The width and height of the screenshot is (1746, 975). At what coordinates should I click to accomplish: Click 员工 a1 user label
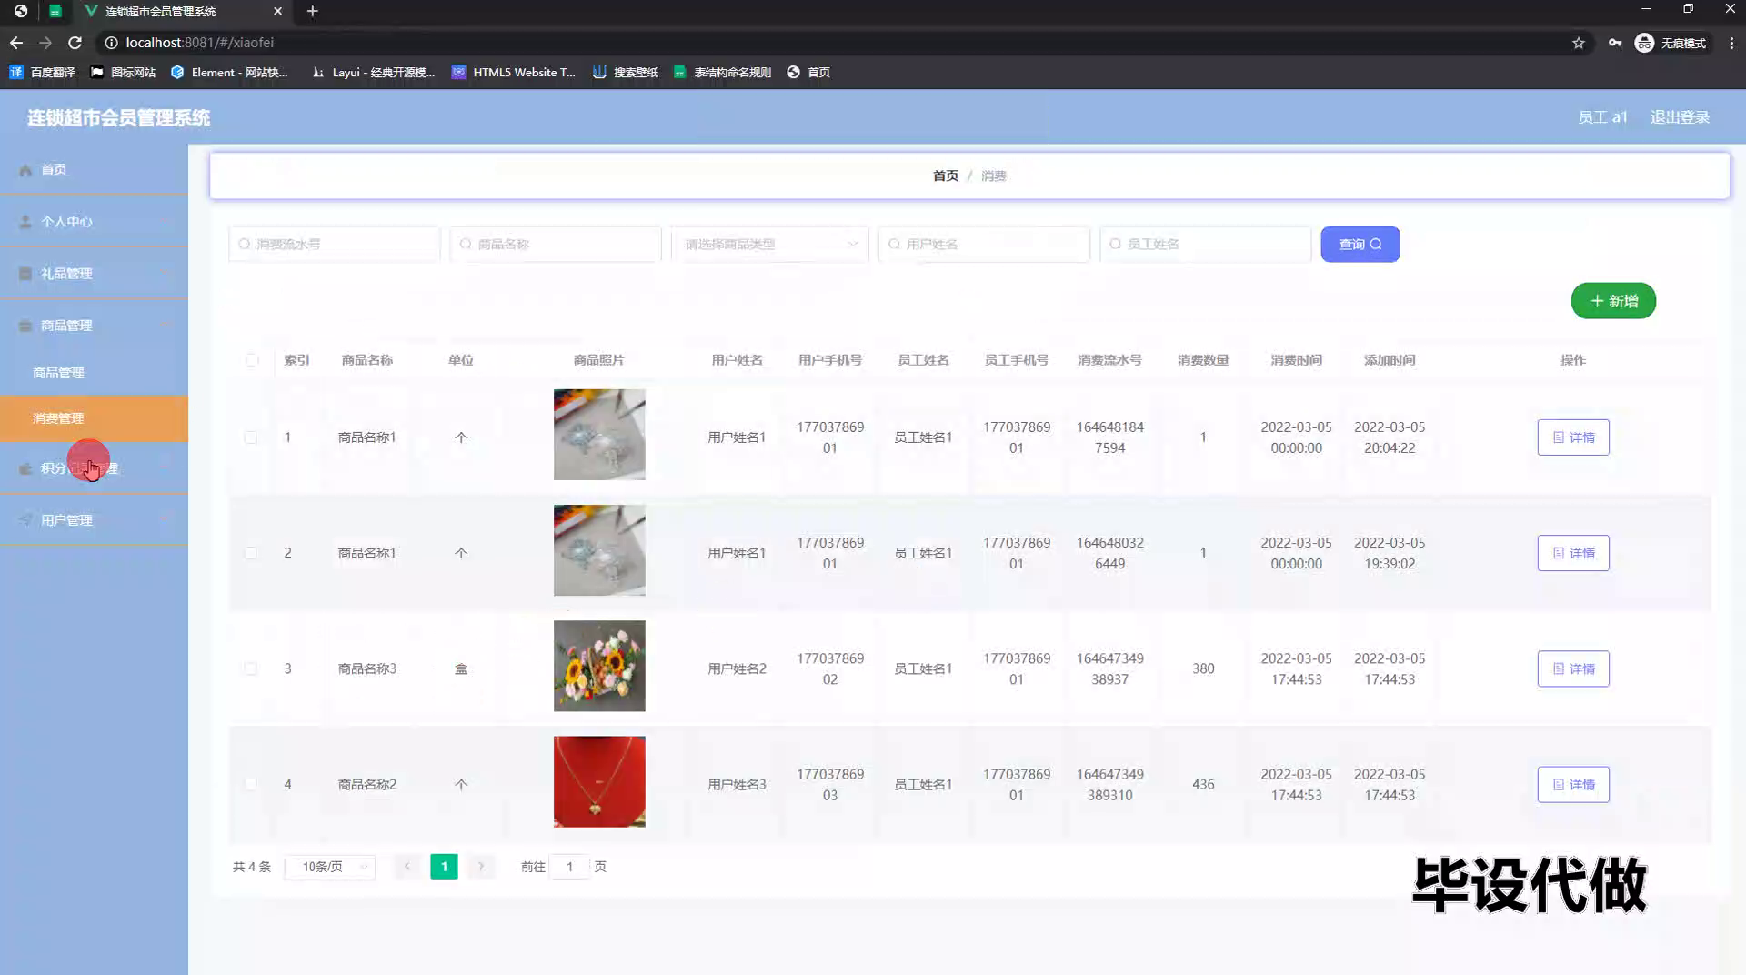1602,117
